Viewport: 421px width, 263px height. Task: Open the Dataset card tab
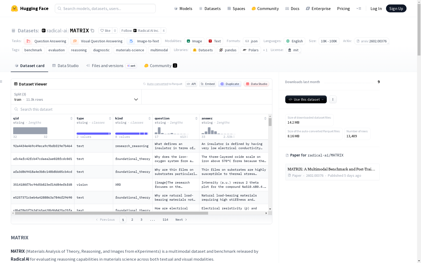pos(29,66)
